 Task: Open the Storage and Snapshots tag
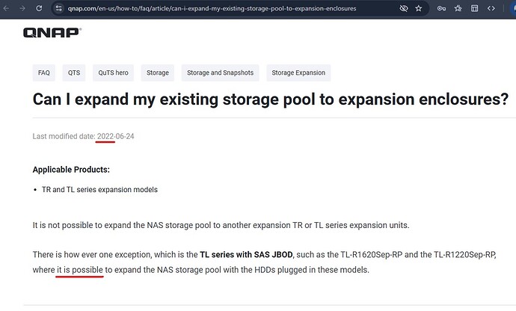coord(220,73)
